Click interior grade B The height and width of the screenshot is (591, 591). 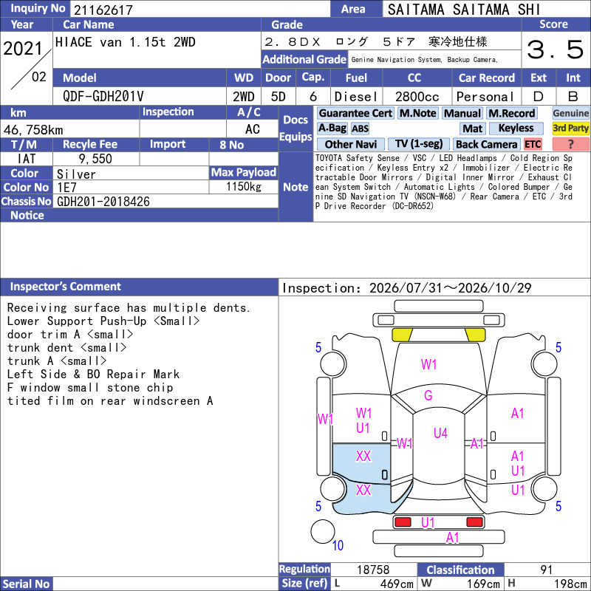pyautogui.click(x=573, y=97)
